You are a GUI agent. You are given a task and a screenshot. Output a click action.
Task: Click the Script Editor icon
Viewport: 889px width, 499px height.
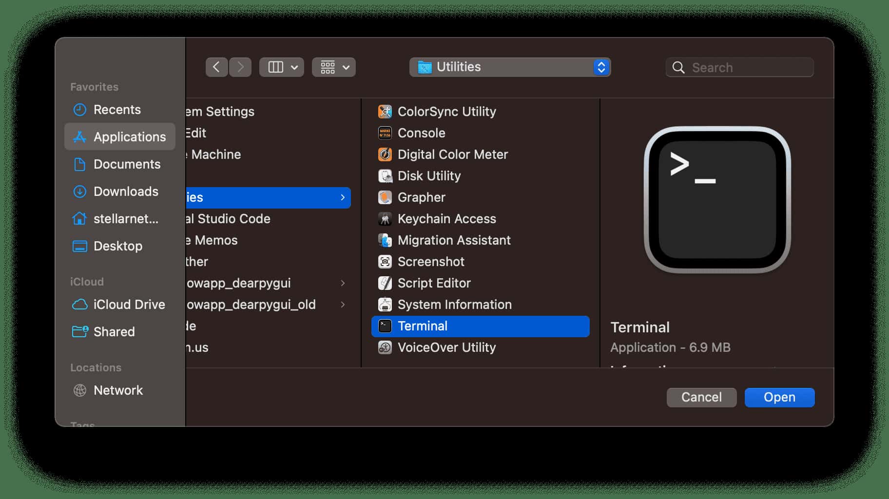point(385,283)
